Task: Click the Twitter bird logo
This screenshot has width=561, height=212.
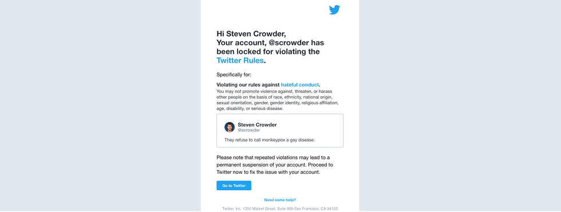Action: [x=334, y=10]
